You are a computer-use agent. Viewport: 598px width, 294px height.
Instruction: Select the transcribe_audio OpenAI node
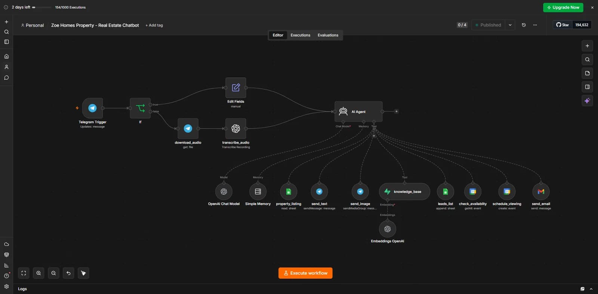click(x=235, y=129)
